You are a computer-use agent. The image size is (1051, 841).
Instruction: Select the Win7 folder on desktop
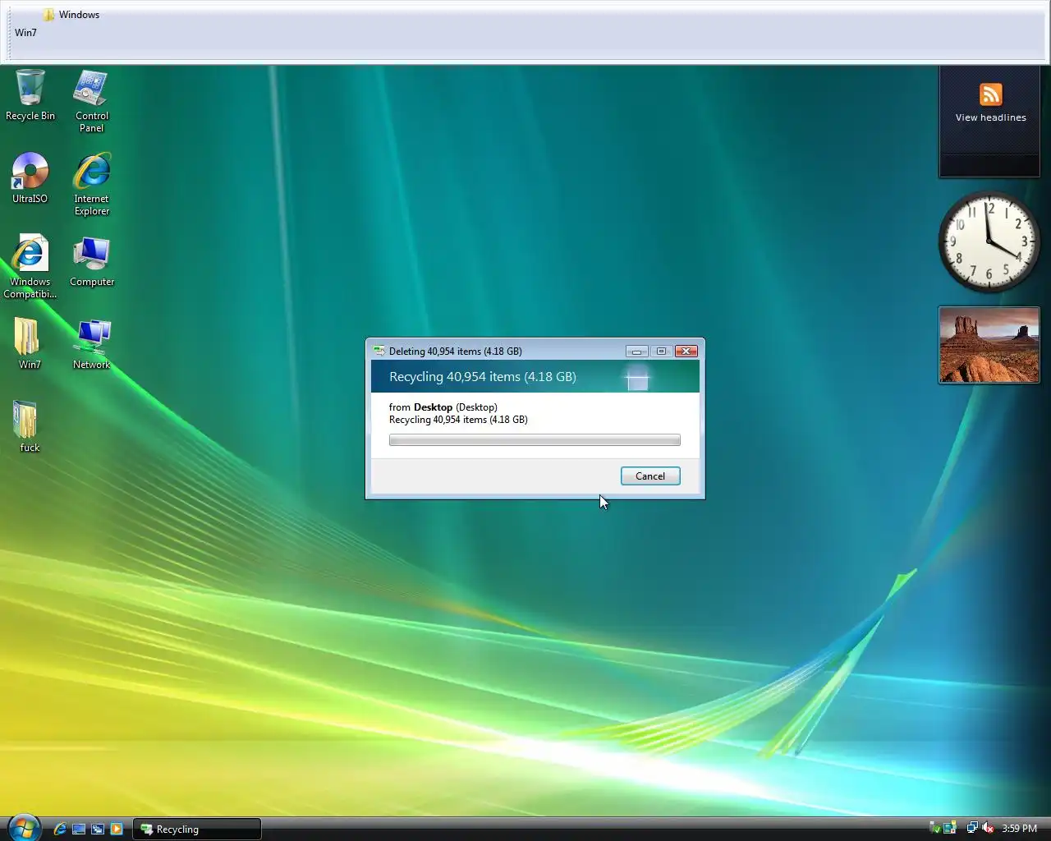(30, 343)
